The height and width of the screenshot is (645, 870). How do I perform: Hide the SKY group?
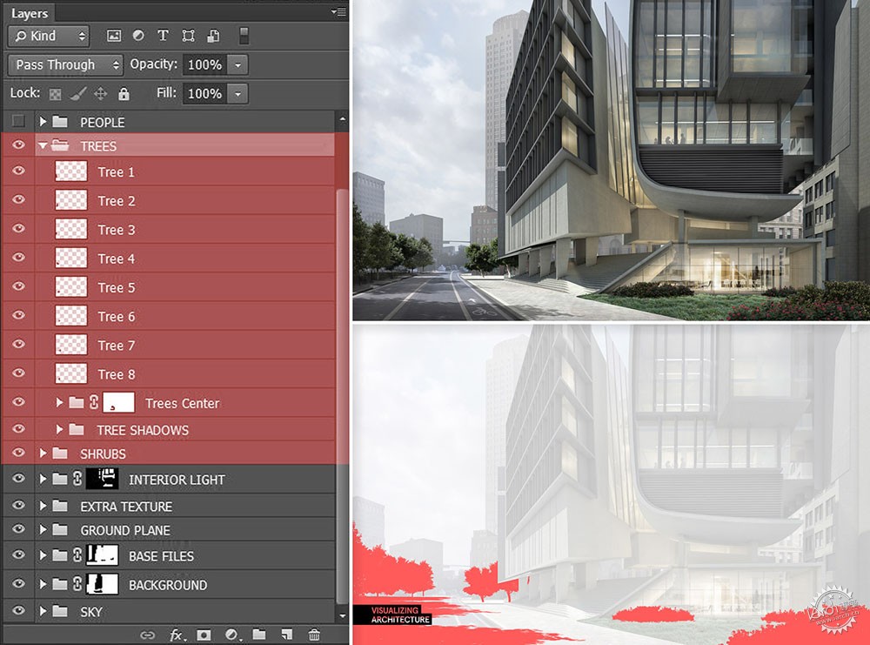point(18,610)
